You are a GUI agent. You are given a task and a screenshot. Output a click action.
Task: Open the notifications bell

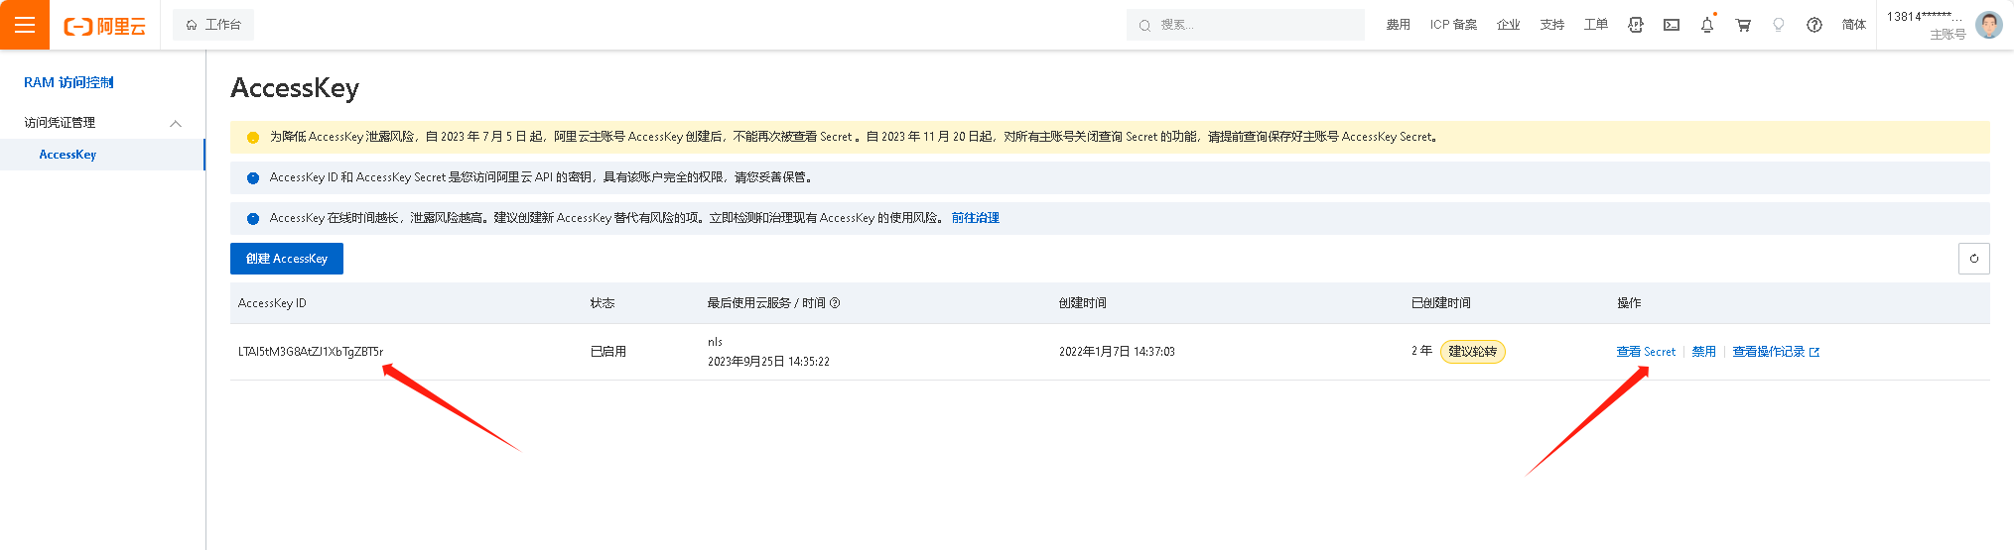tap(1707, 25)
